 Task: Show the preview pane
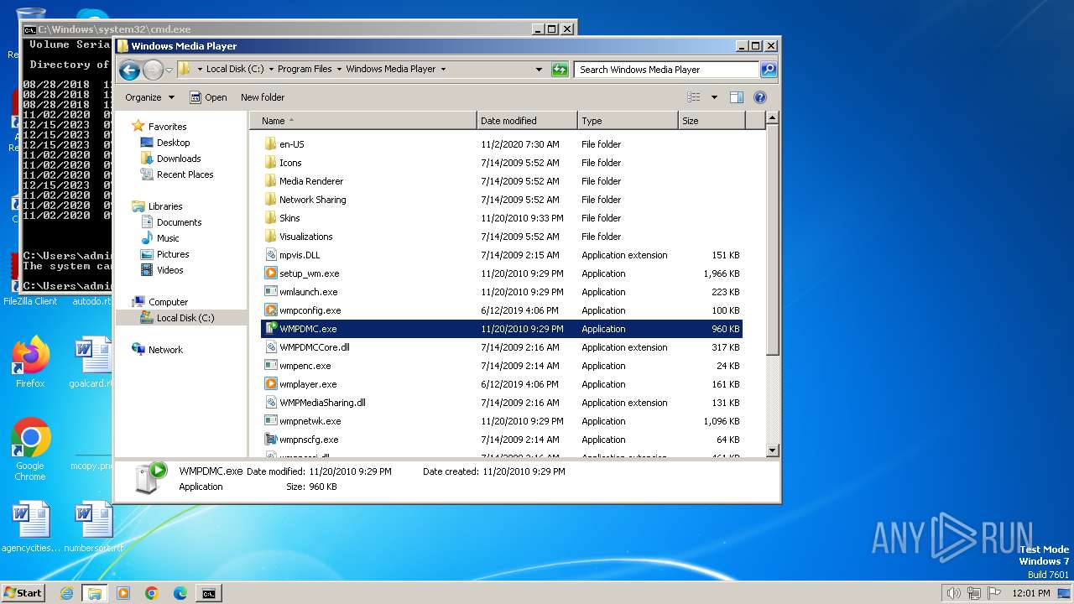click(737, 97)
